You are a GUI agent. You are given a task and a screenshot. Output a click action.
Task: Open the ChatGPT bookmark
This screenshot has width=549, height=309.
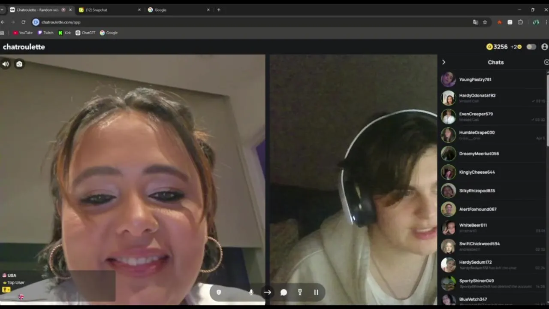click(85, 33)
